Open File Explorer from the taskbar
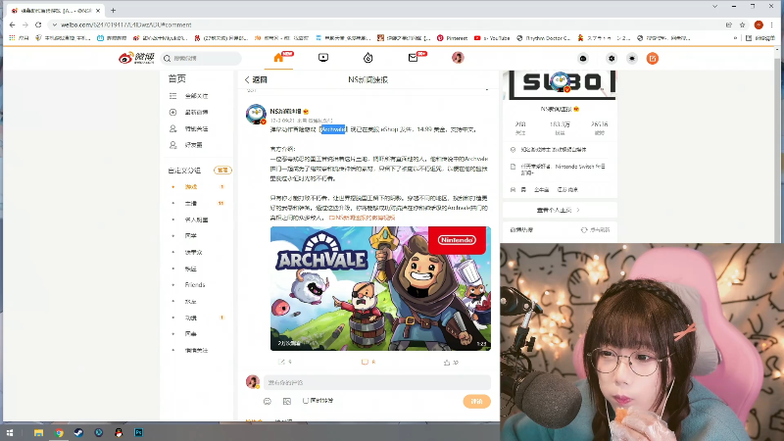 pyautogui.click(x=38, y=432)
